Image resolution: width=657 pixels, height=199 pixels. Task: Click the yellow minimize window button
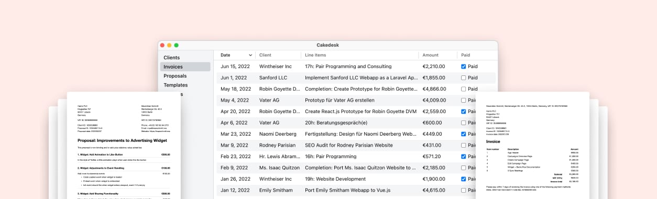169,45
